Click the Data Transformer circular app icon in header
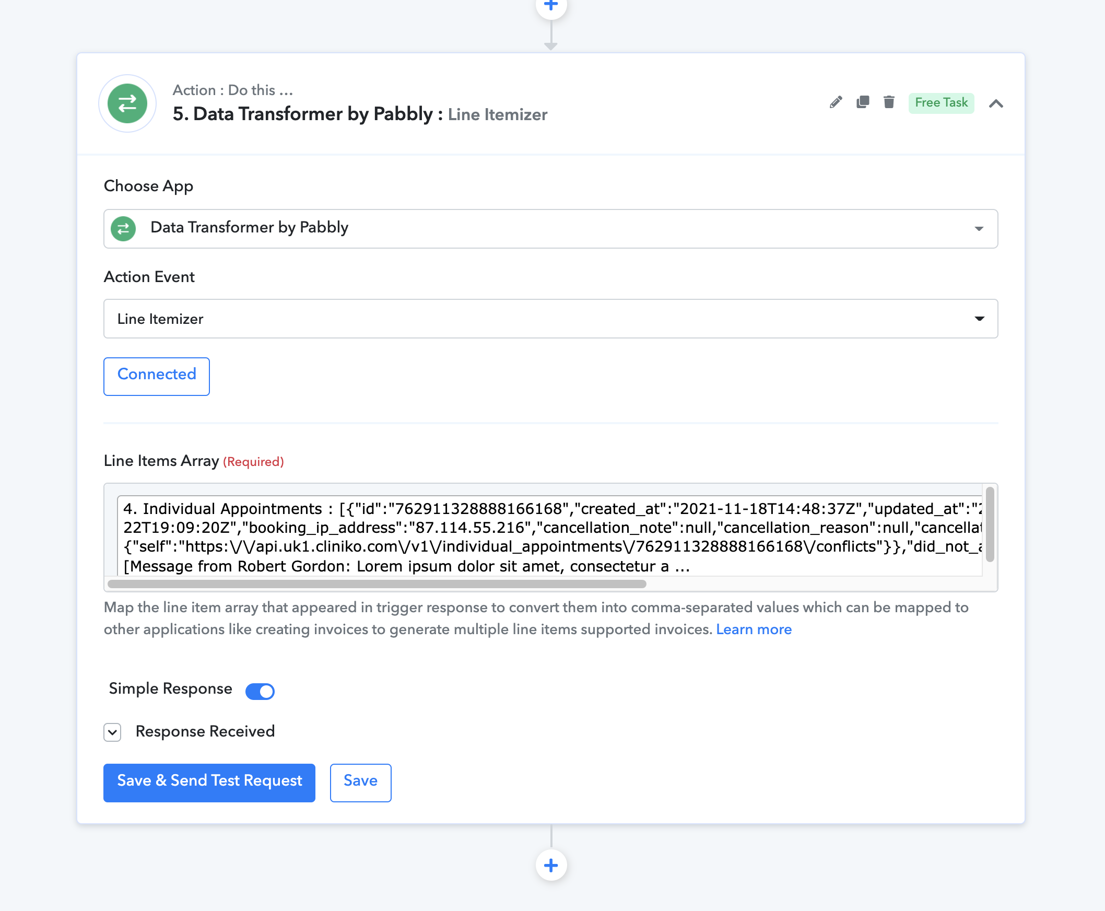1105x911 pixels. [127, 103]
